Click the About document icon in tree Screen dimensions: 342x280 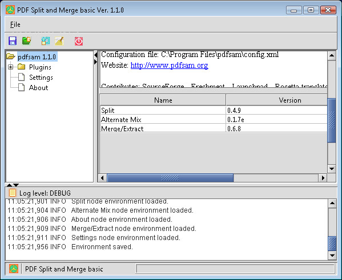pyautogui.click(x=21, y=87)
